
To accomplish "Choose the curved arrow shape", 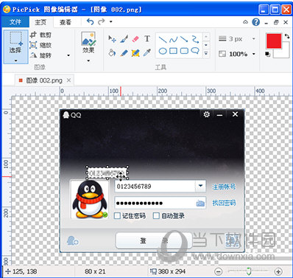I will coord(195,39).
